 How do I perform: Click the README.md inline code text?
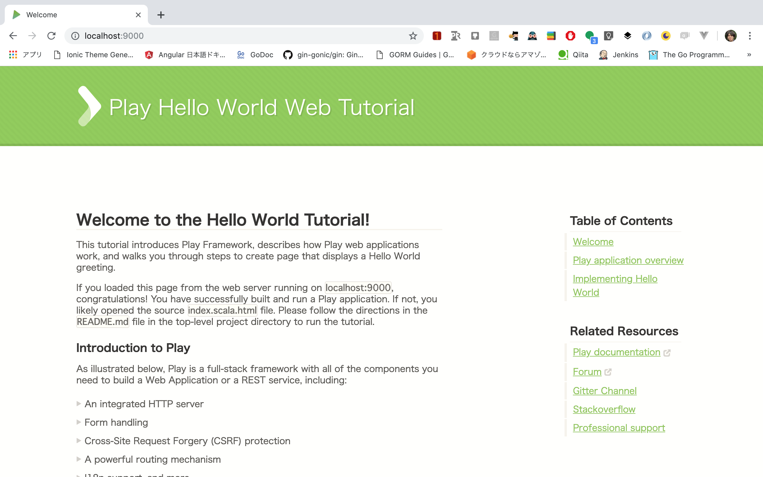point(103,322)
